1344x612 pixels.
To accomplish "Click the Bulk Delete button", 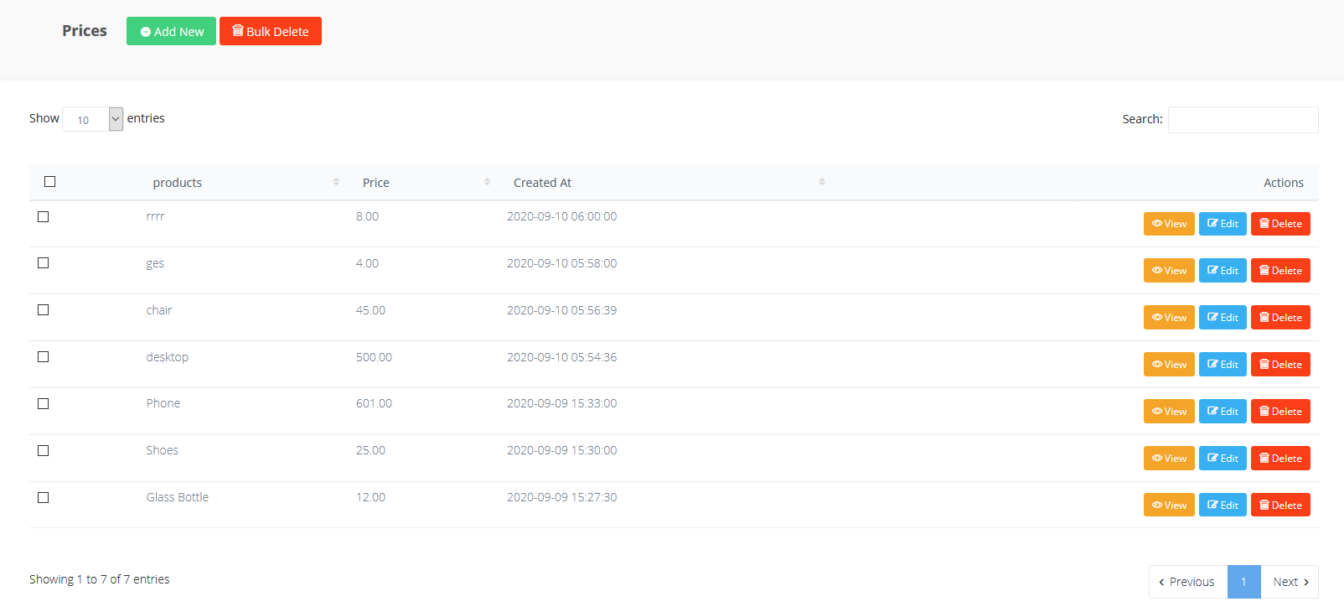I will tap(271, 31).
